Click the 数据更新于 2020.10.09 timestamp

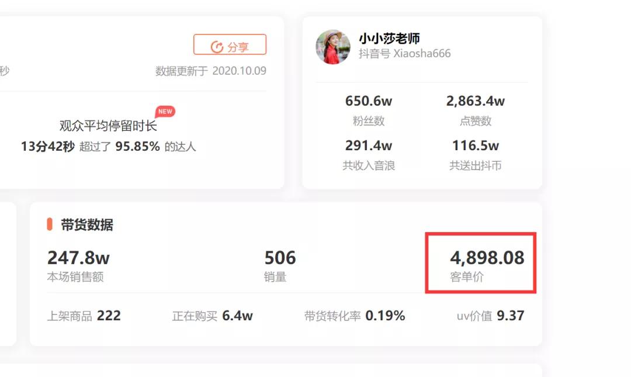click(x=211, y=71)
